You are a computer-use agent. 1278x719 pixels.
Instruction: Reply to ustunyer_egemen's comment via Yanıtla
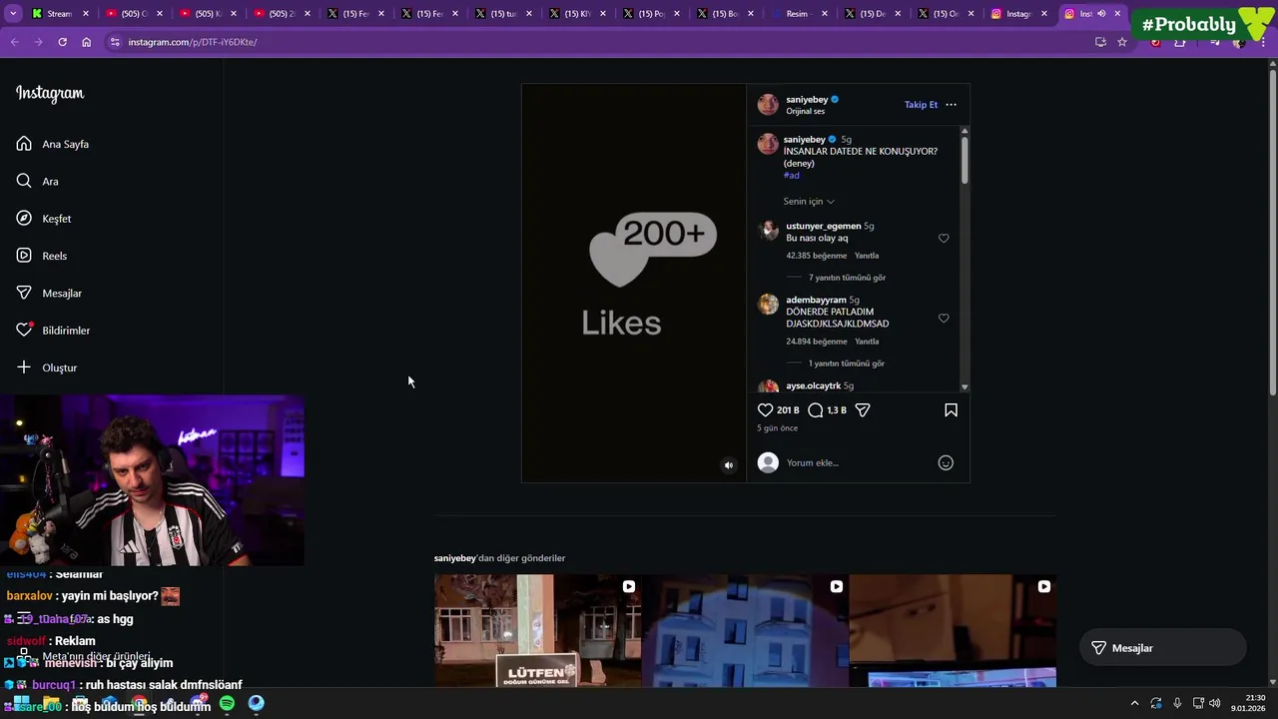click(867, 256)
